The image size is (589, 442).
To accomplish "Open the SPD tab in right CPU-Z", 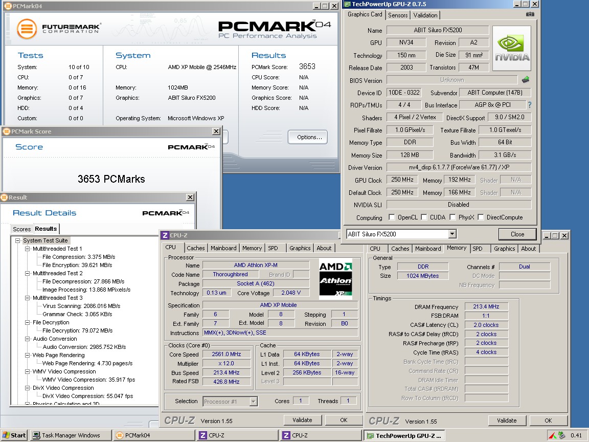I will (x=478, y=249).
